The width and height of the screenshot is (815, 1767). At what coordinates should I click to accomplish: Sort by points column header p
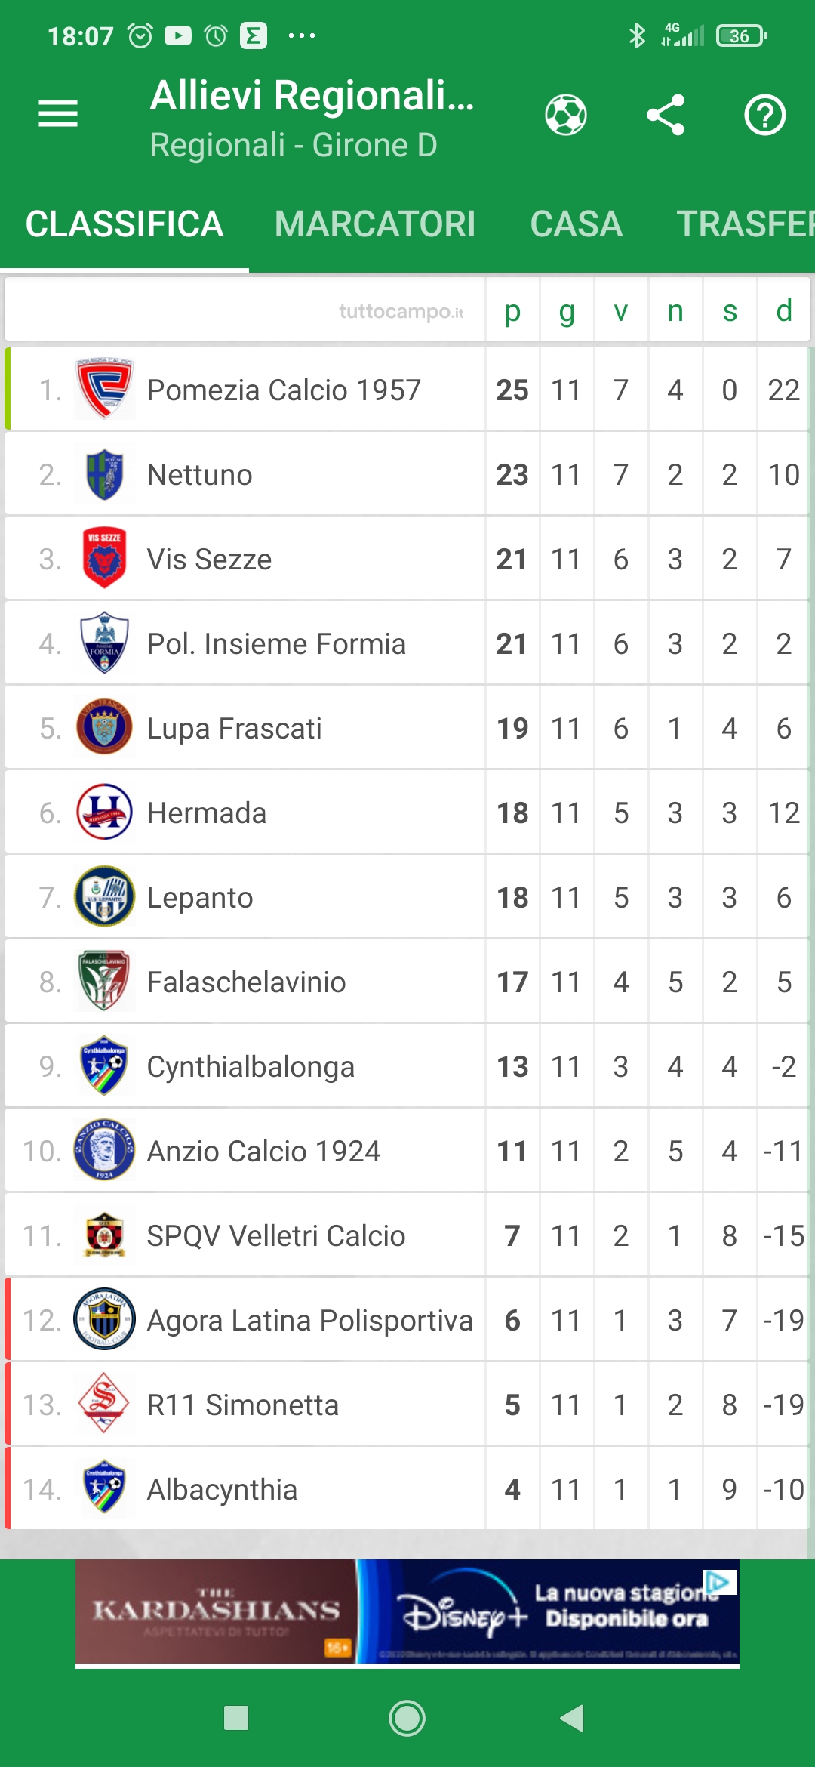tap(512, 311)
